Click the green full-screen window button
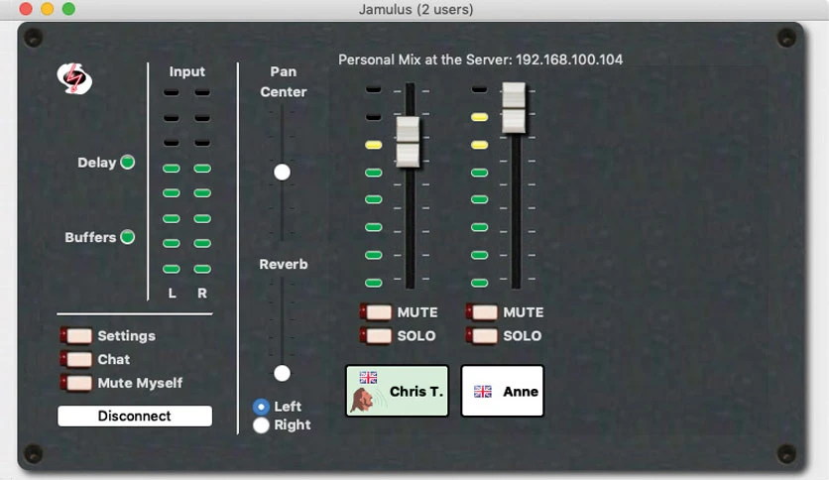Image resolution: width=829 pixels, height=480 pixels. click(x=68, y=9)
